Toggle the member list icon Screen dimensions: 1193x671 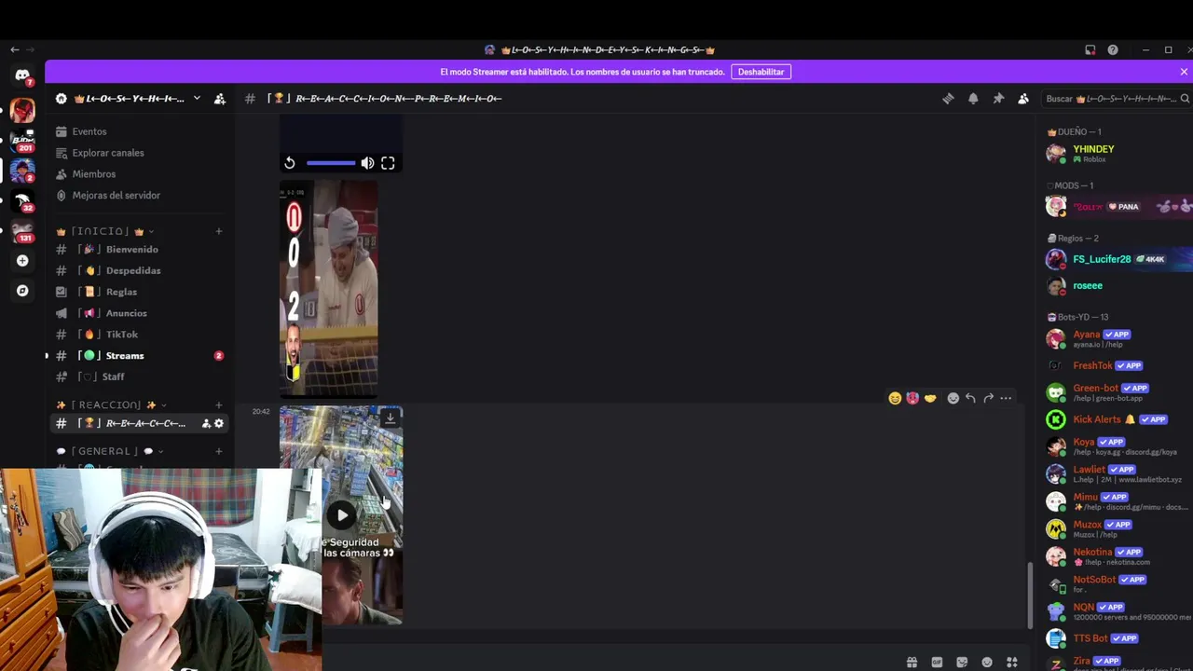pyautogui.click(x=1023, y=98)
